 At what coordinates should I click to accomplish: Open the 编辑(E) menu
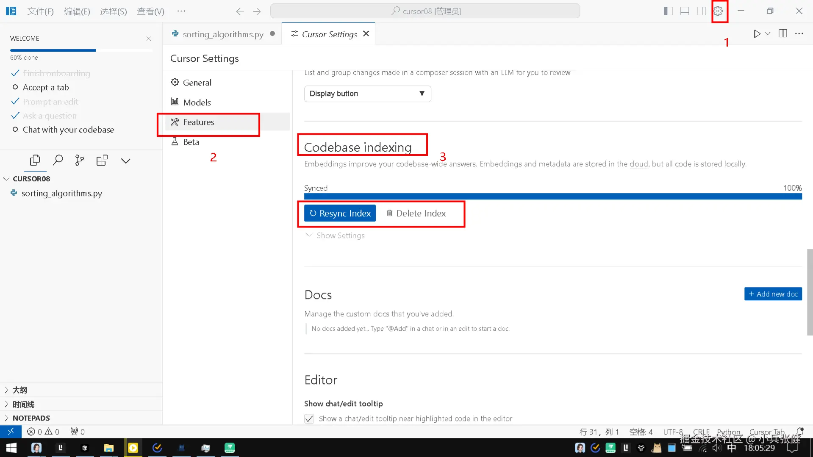tap(77, 11)
